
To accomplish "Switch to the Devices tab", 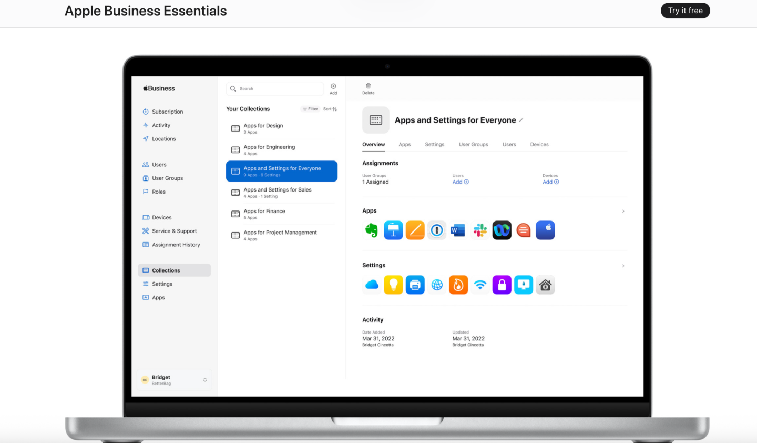I will (x=539, y=144).
